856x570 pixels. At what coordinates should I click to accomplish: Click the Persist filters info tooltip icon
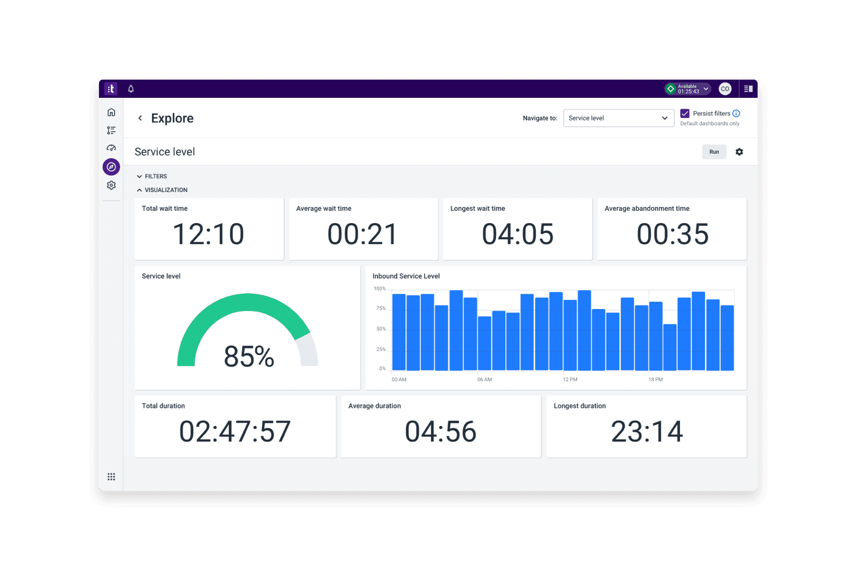click(x=736, y=114)
